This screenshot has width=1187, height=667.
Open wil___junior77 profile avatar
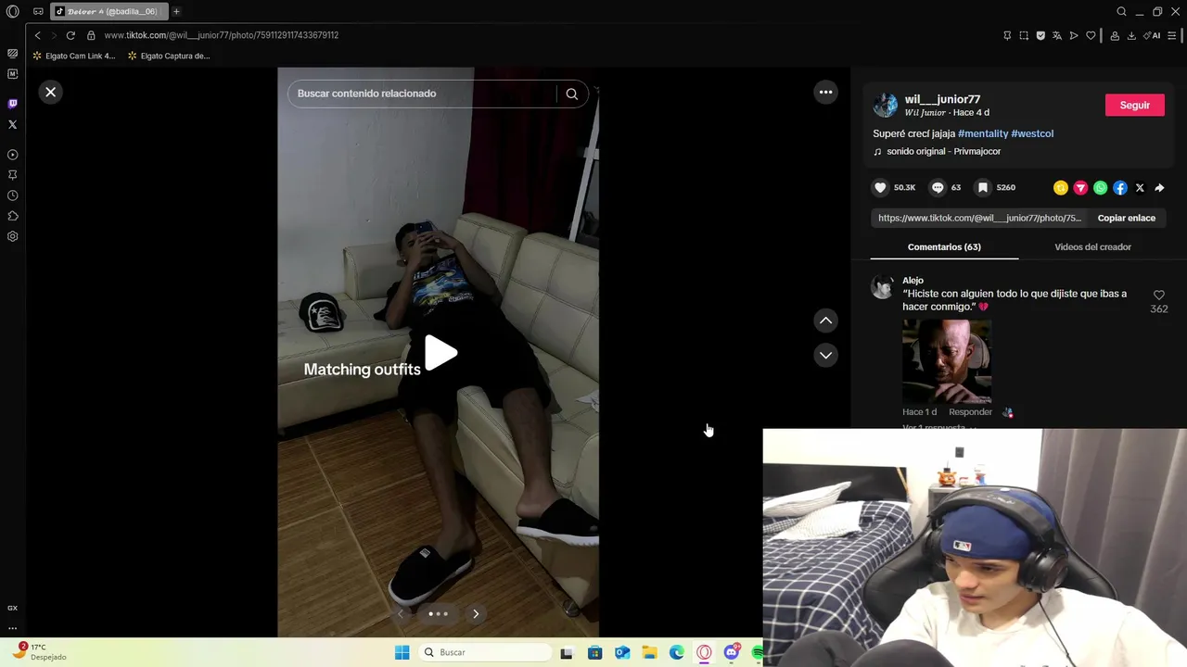(x=886, y=105)
